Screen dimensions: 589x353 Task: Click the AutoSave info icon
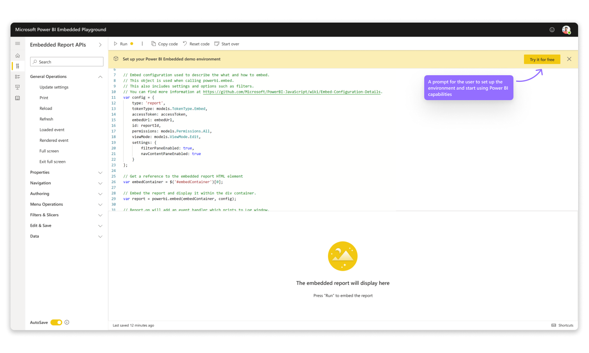tap(67, 322)
